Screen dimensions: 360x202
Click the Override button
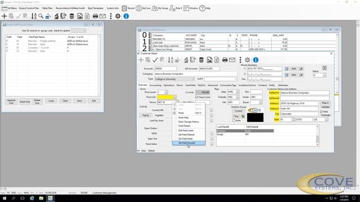pyautogui.click(x=325, y=115)
